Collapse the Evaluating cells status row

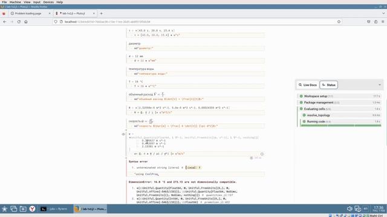[x=340, y=108]
